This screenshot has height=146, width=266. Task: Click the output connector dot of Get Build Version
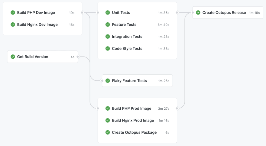78,57
